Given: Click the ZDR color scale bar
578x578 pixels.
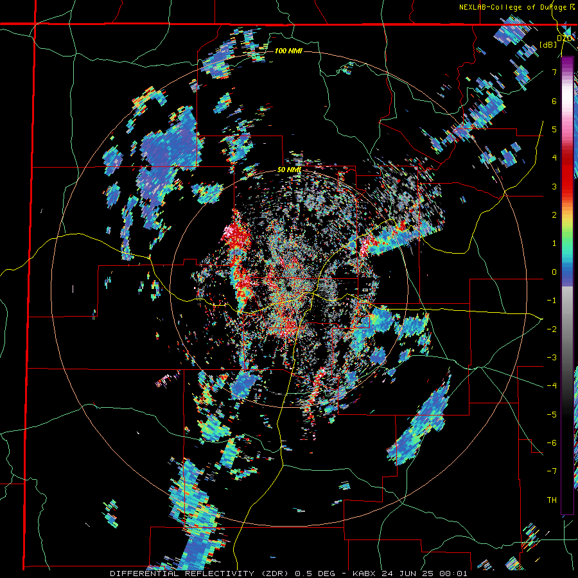Looking at the screenshot, I should (x=567, y=286).
